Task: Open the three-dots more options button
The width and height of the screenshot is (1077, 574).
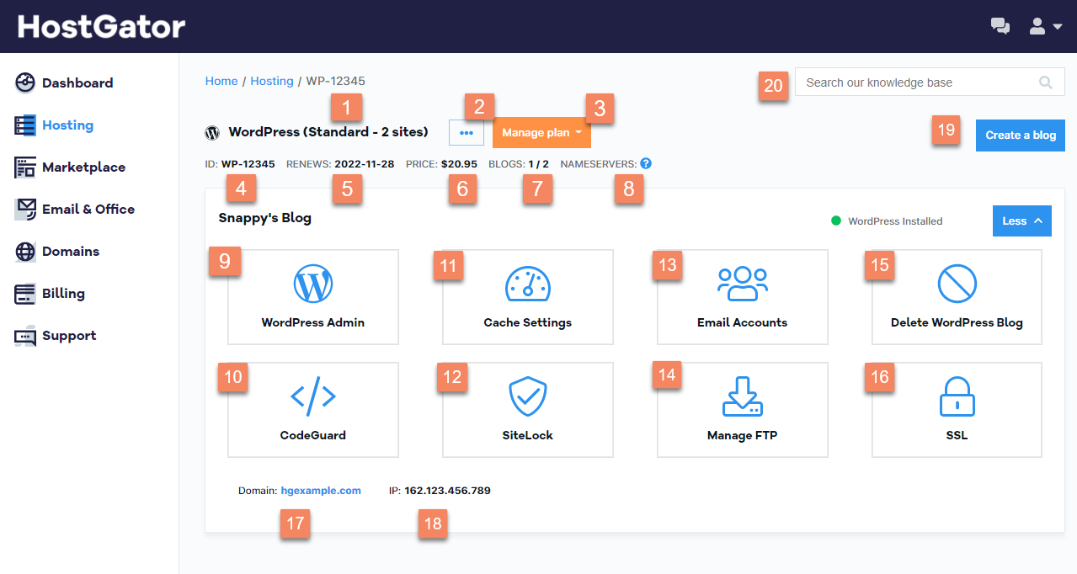Action: (x=467, y=133)
